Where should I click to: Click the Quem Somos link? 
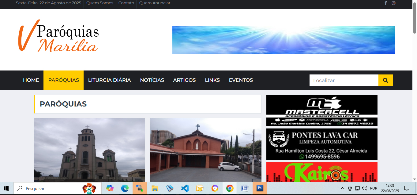click(100, 3)
